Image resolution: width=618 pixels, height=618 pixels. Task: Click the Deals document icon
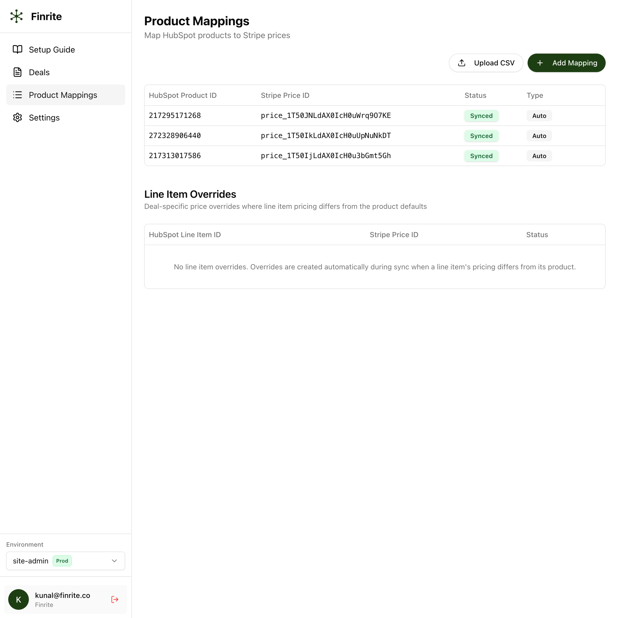click(17, 72)
